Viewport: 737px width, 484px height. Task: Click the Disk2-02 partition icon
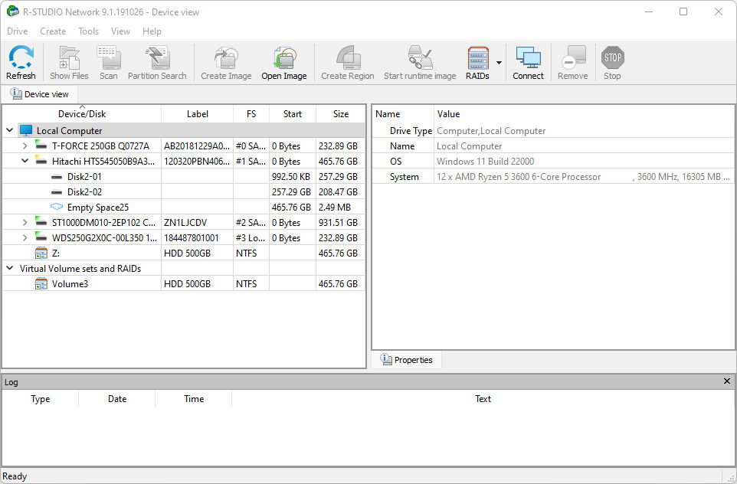click(x=57, y=192)
